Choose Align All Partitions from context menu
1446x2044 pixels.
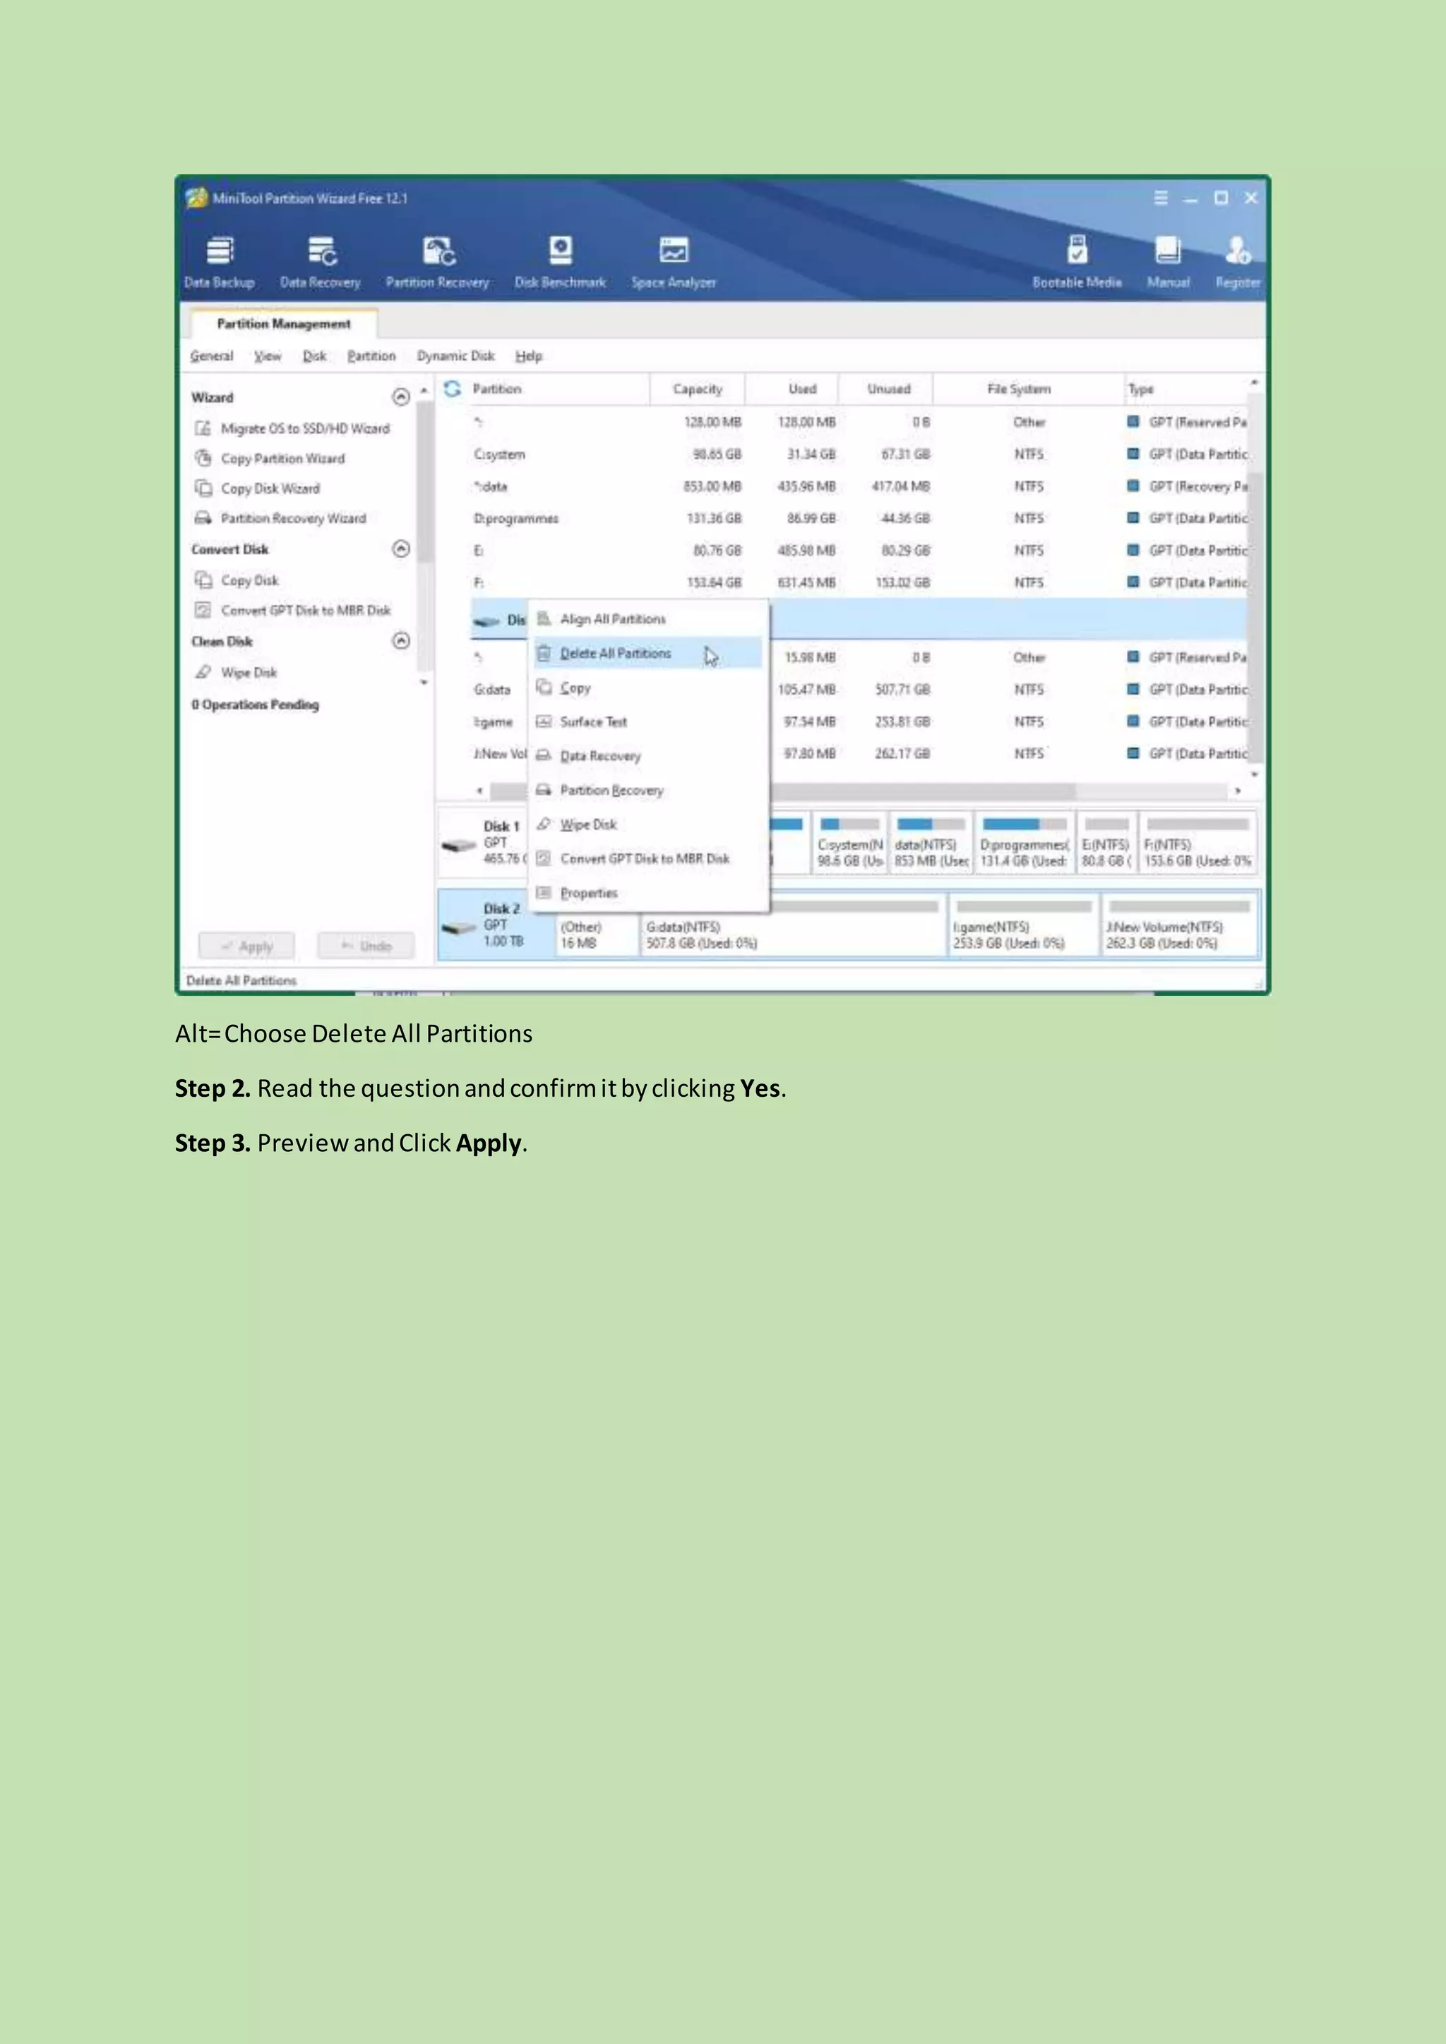[648, 619]
